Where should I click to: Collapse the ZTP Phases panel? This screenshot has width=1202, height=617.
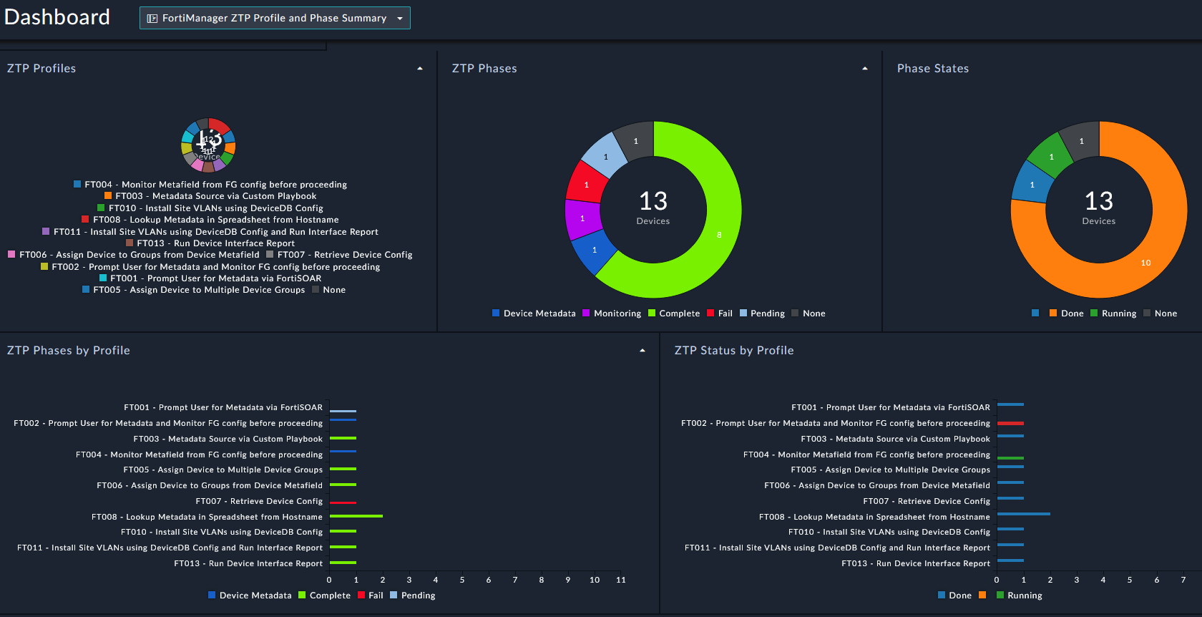865,69
